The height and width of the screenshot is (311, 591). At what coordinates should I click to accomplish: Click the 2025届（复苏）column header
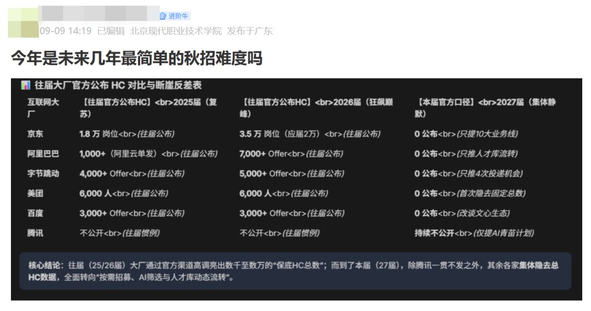click(148, 108)
